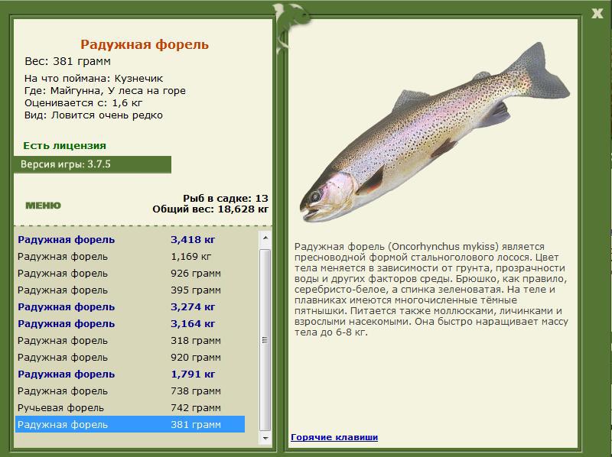The height and width of the screenshot is (457, 612).
Task: Select Радужная форель 3,274 кг row
Action: point(130,307)
